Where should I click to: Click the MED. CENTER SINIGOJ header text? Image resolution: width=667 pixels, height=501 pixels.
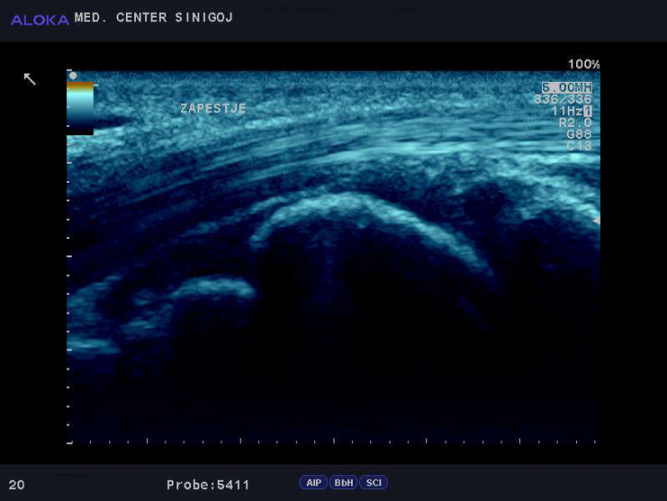click(x=153, y=17)
